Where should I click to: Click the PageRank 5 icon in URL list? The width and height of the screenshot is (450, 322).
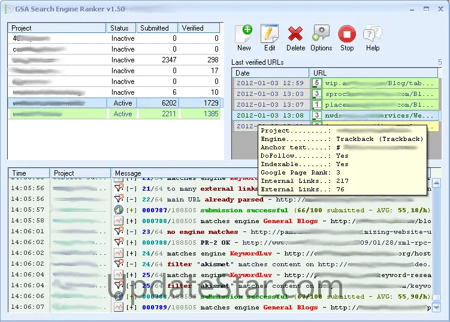point(316,83)
